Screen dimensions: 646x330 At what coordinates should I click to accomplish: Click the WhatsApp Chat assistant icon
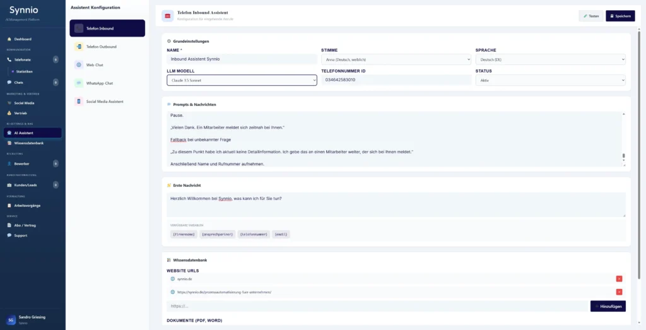(x=79, y=83)
